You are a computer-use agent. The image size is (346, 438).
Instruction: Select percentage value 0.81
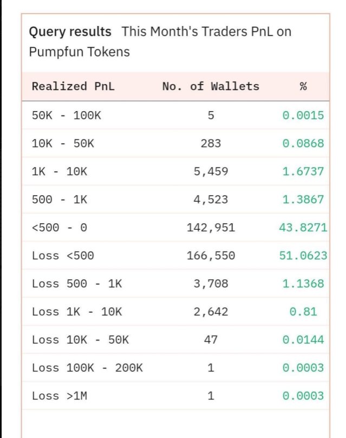303,312
